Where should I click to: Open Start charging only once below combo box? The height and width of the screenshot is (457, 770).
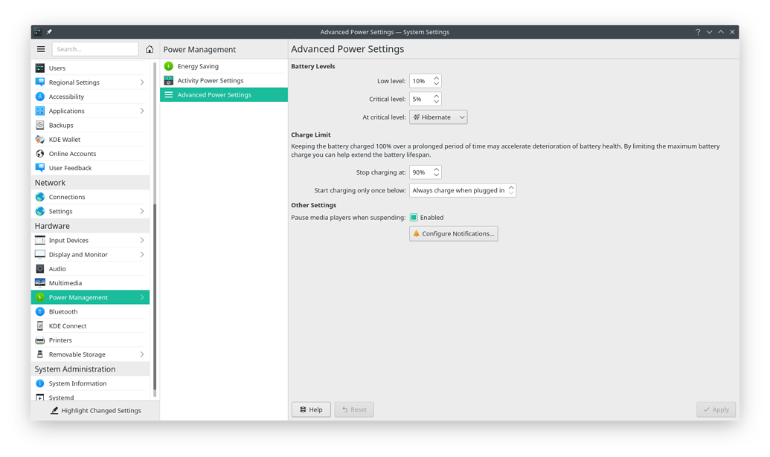463,190
